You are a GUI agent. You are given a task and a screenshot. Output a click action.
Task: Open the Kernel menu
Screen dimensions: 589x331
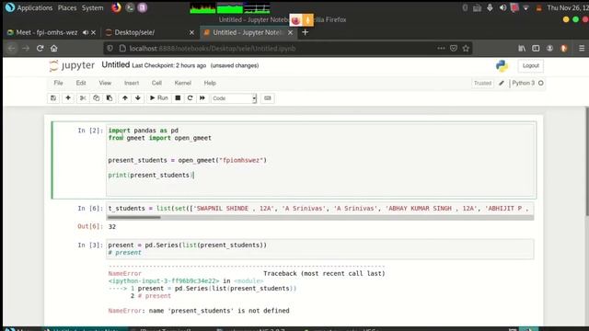click(x=182, y=83)
